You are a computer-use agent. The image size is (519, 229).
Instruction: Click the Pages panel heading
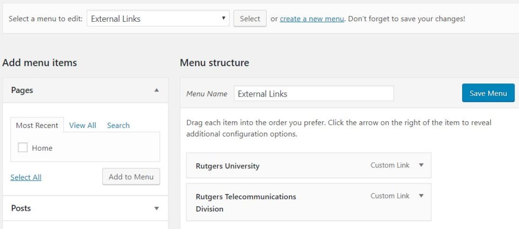click(x=22, y=90)
